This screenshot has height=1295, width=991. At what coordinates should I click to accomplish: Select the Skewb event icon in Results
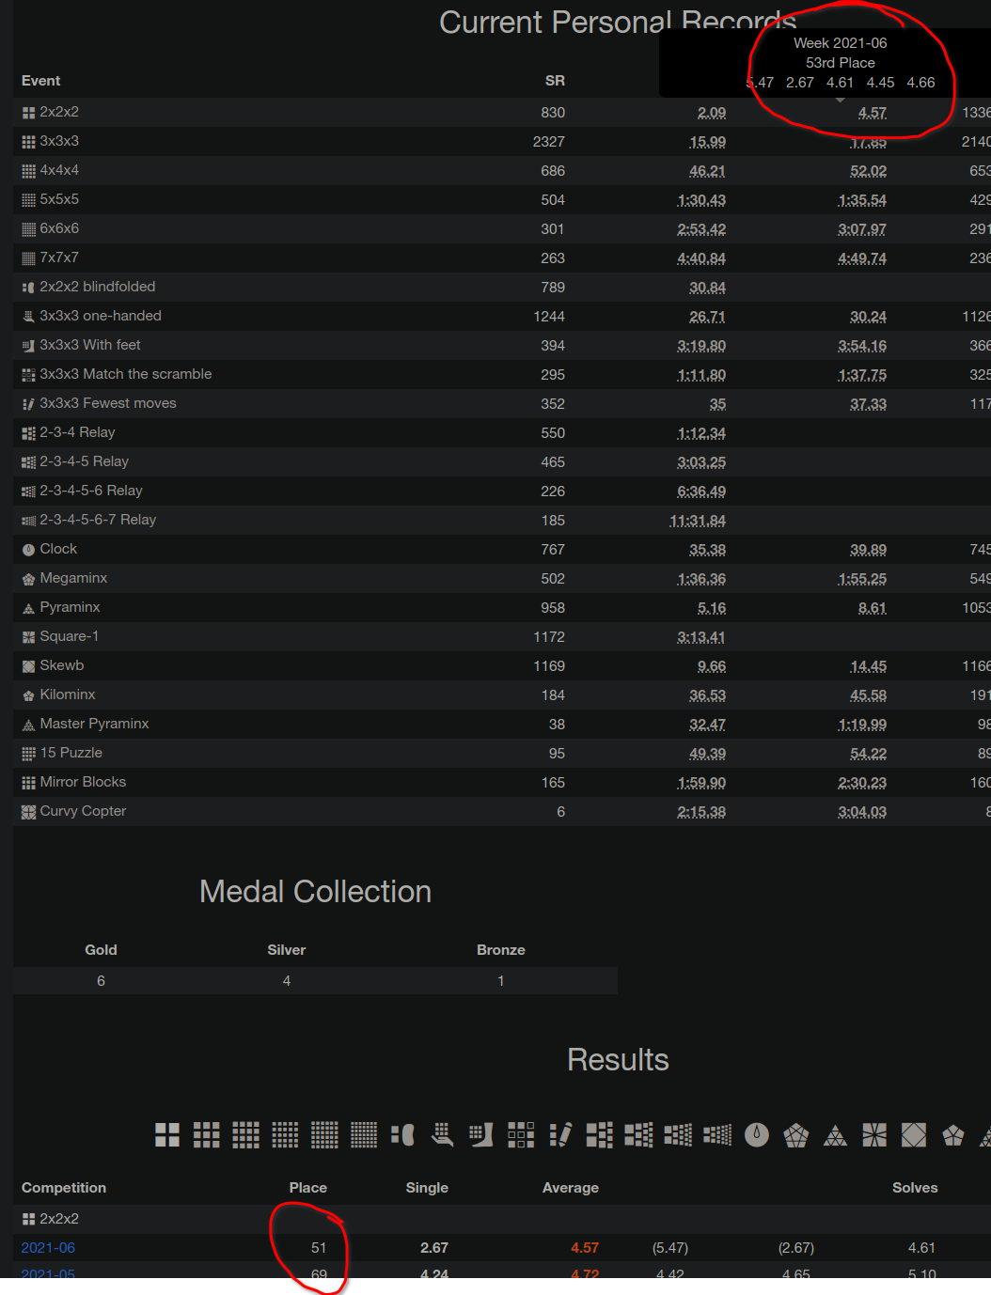click(914, 1135)
